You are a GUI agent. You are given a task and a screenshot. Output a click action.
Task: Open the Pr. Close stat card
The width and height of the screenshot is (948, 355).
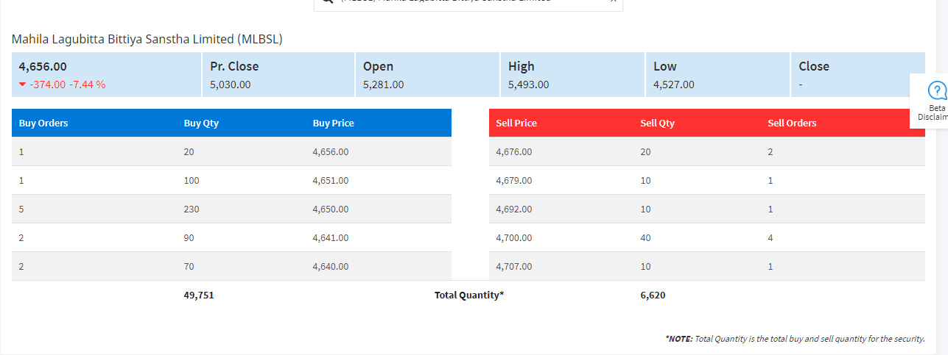[278, 74]
